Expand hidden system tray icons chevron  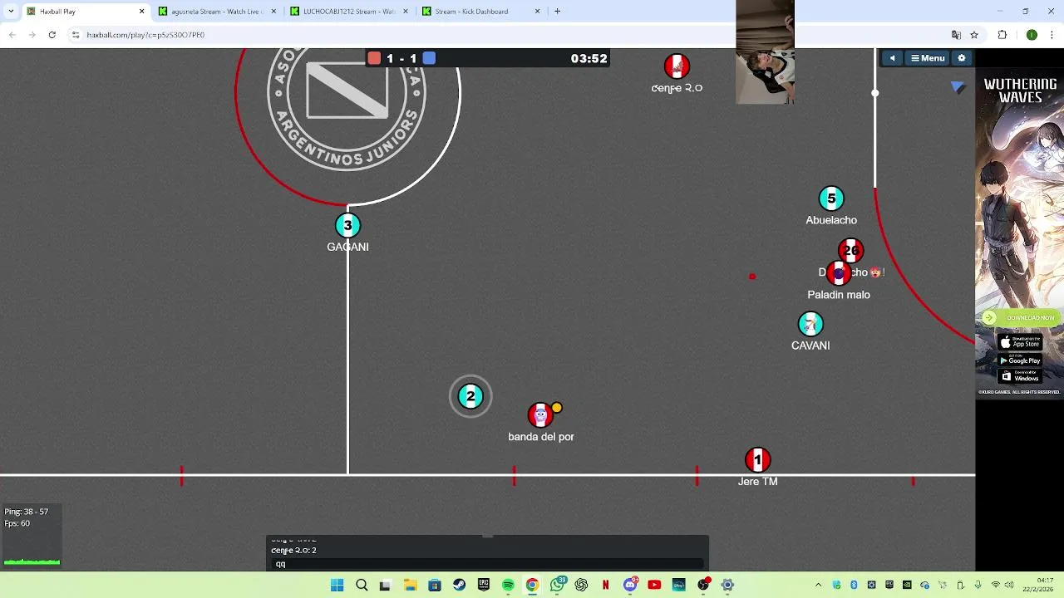pos(818,585)
